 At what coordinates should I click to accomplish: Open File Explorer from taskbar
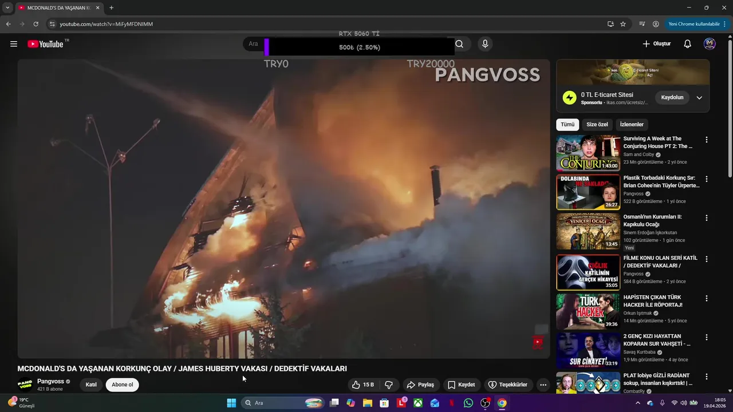point(368,403)
